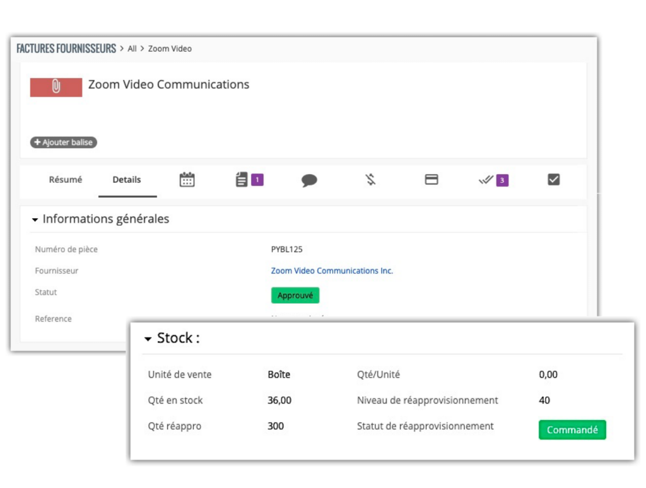The image size is (646, 488).
Task: Open the documents tab with badge 1
Action: pyautogui.click(x=249, y=180)
